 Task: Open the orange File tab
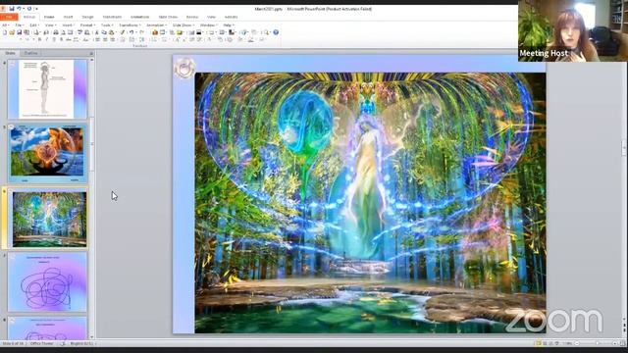pyautogui.click(x=9, y=17)
